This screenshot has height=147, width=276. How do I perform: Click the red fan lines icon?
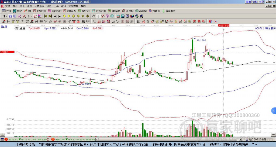click(99, 21)
